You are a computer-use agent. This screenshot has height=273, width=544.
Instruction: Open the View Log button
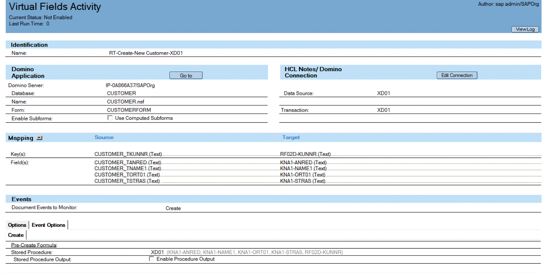click(x=525, y=30)
